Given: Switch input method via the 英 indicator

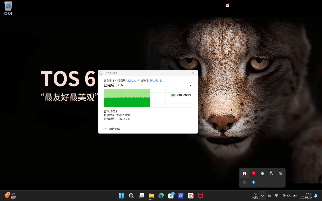Looking at the screenshot, I should [277, 196].
